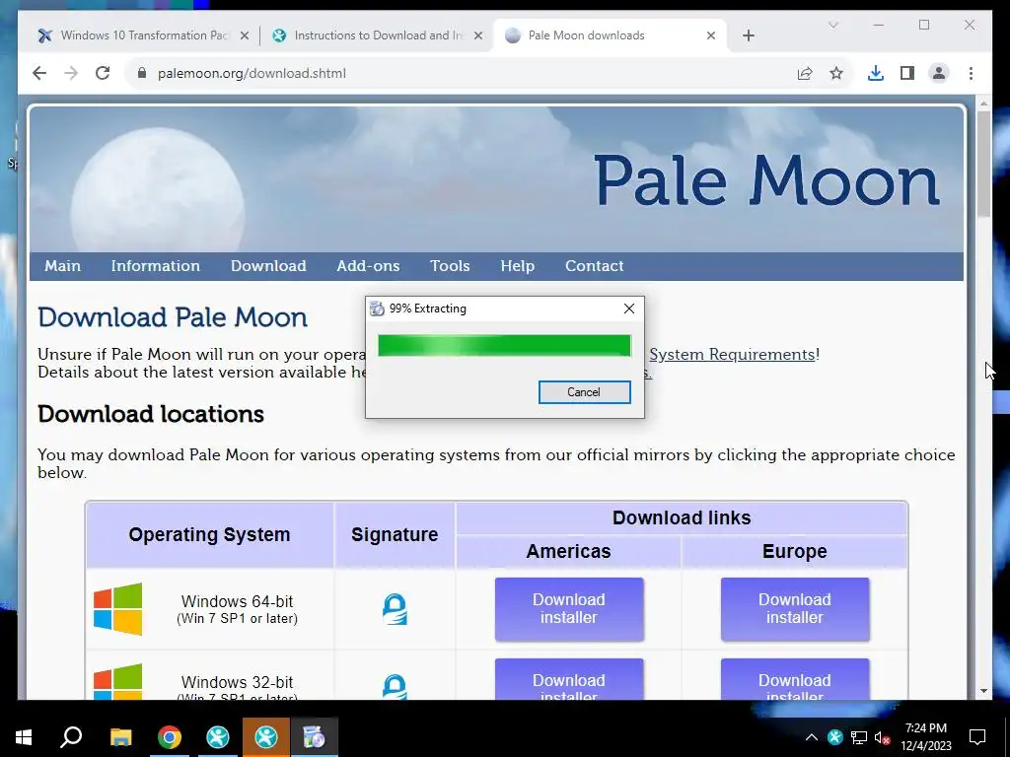Close the Windows 10 Transformation Pack tab

(x=245, y=36)
